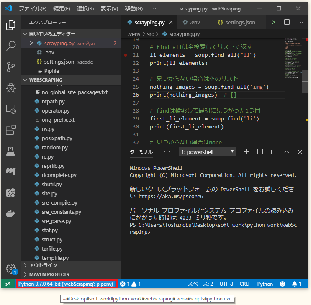The image size is (311, 305).
Task: Open Pipfile in open editors list
Action: 71,71
